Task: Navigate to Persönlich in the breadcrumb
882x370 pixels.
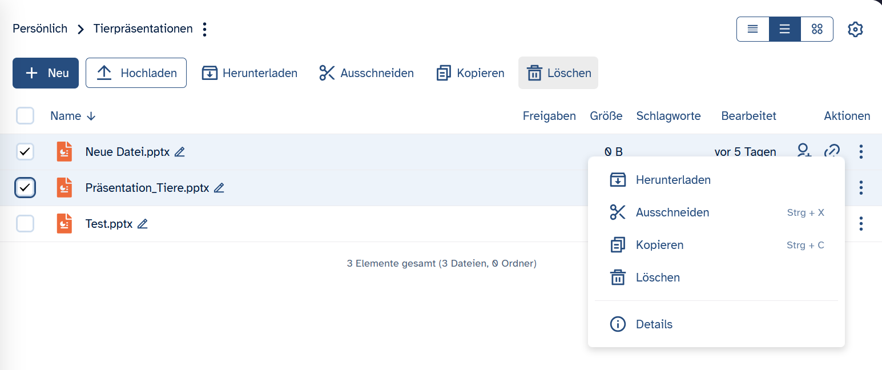Action: pyautogui.click(x=40, y=29)
